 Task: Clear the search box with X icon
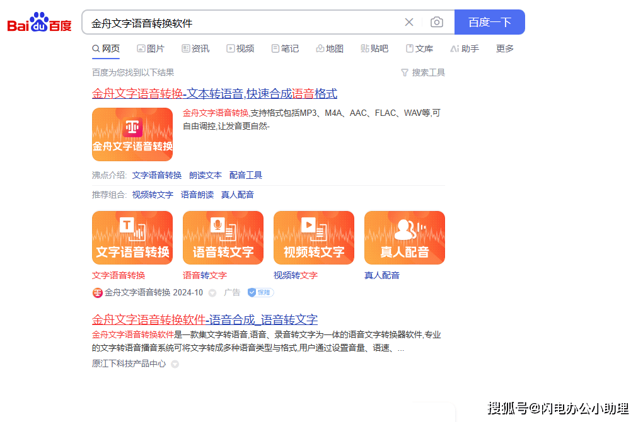click(x=409, y=22)
